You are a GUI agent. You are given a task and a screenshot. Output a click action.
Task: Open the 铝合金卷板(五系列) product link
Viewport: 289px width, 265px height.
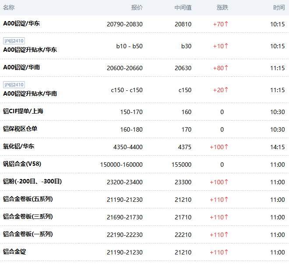click(x=28, y=199)
